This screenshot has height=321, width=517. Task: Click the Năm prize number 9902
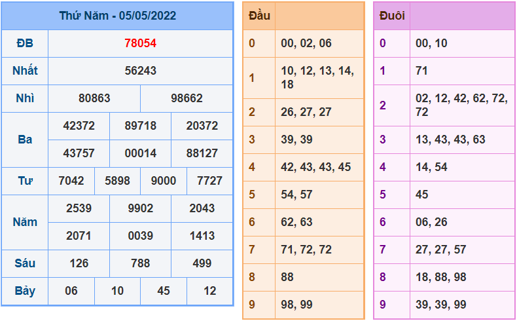point(141,208)
